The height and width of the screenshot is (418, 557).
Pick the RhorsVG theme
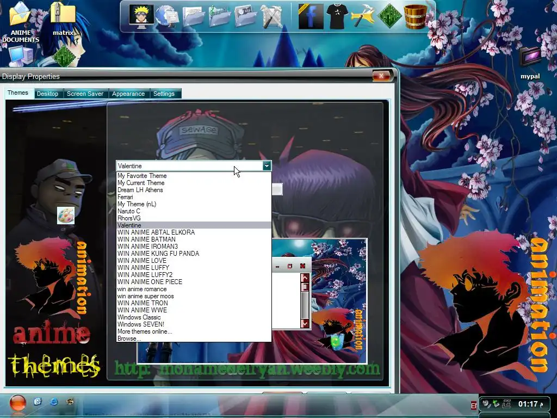(194, 218)
